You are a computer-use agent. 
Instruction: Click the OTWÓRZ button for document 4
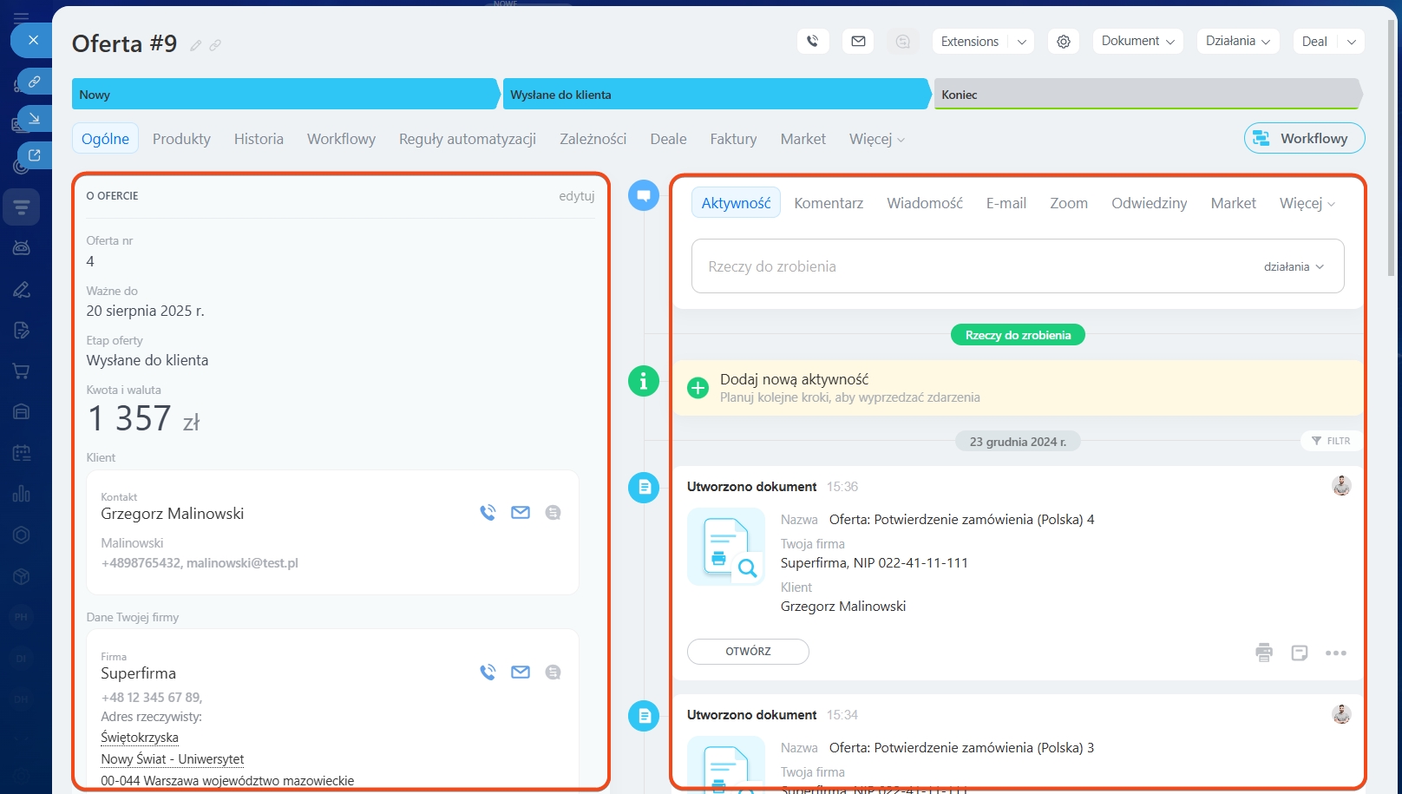(748, 652)
